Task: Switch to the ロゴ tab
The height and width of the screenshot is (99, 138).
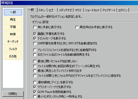Action: click(x=52, y=10)
